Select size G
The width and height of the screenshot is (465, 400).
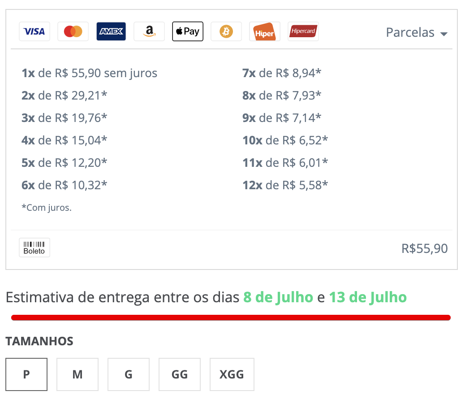[x=129, y=374]
